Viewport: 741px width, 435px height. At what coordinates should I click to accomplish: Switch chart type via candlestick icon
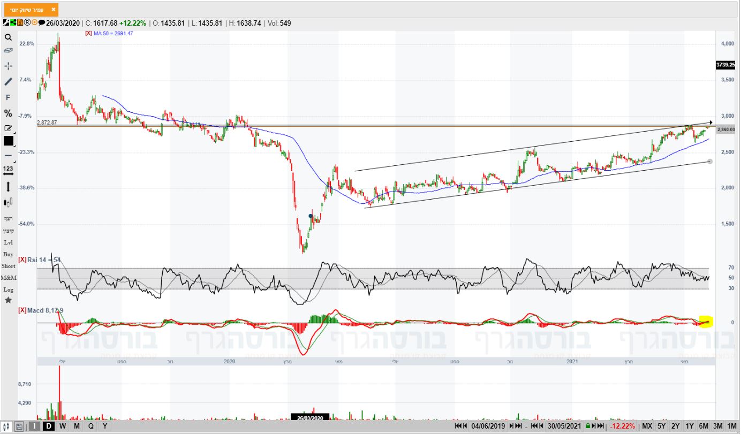click(8, 202)
